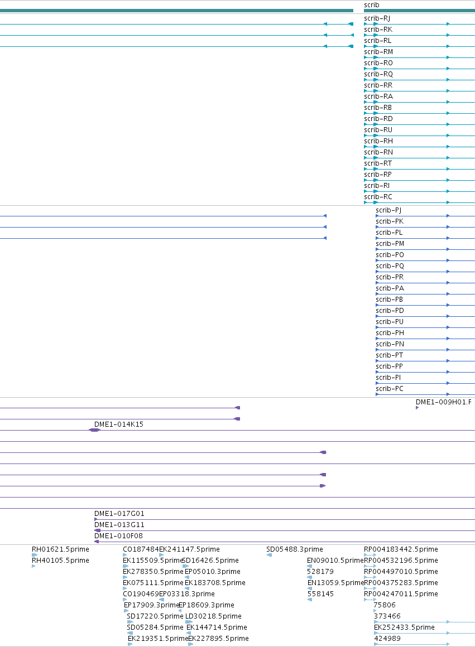Viewport: 475px width, 647px height.
Task: Open the scrib-RH transcript
Action: (378, 141)
